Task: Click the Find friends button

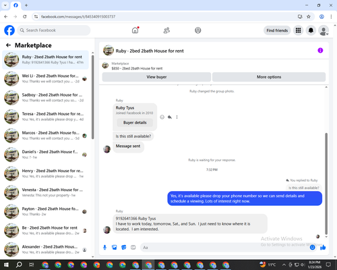Action: pos(277,30)
